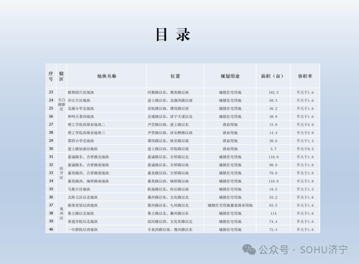This screenshot has height=264, width=359.
Task: Click the area value 102.5
Action: [x=273, y=93]
